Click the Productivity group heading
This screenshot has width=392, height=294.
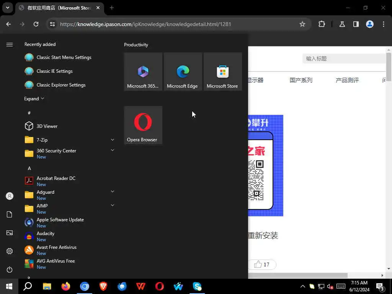coord(136,45)
